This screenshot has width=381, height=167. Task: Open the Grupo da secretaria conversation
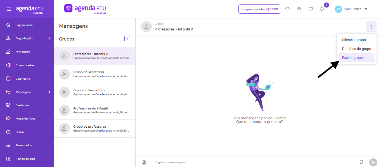(x=94, y=74)
